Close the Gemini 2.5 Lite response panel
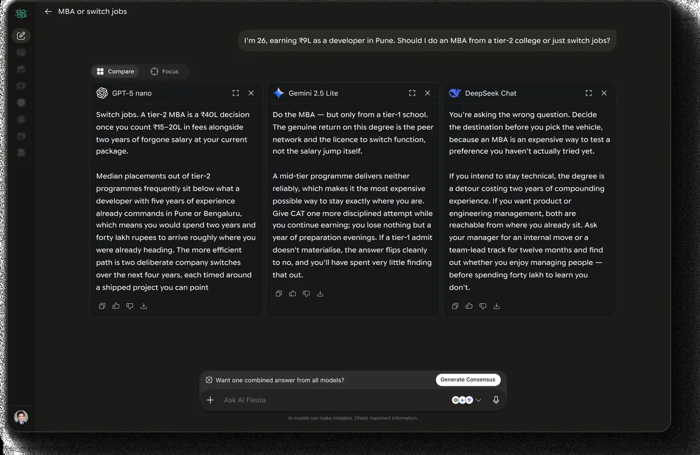This screenshot has width=700, height=455. pos(428,93)
